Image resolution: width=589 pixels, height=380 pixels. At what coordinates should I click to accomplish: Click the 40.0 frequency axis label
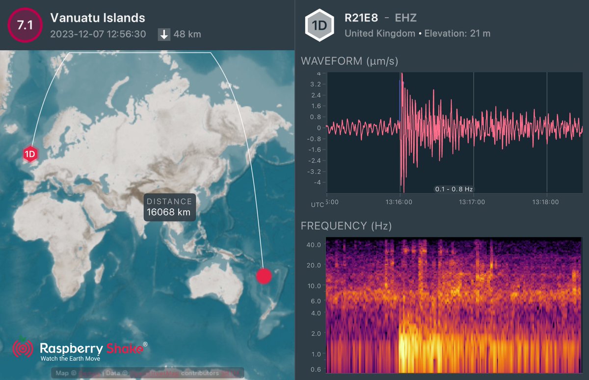coord(314,244)
